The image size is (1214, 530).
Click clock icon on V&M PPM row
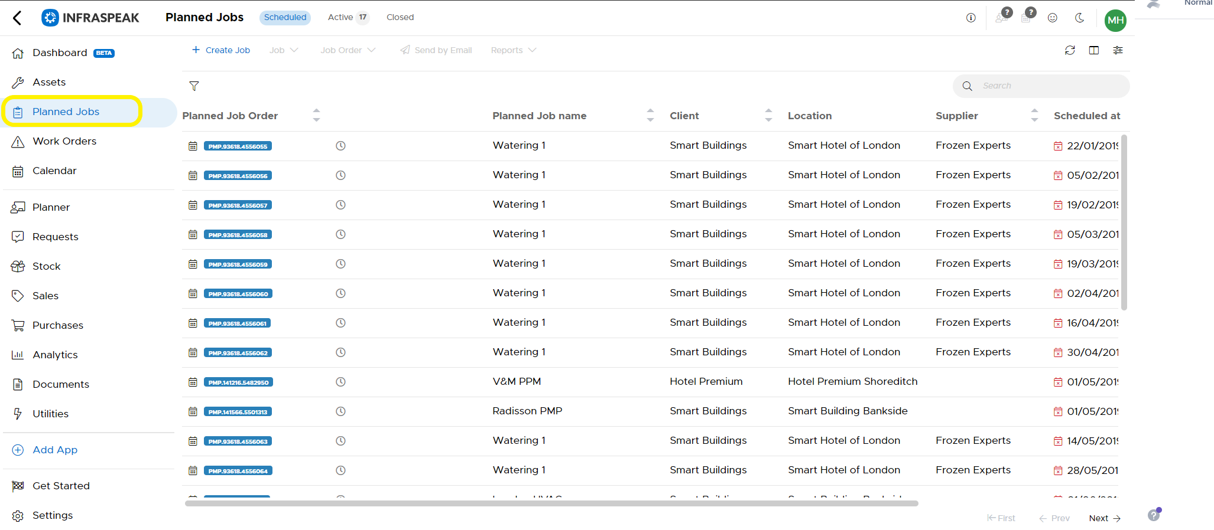pos(340,382)
